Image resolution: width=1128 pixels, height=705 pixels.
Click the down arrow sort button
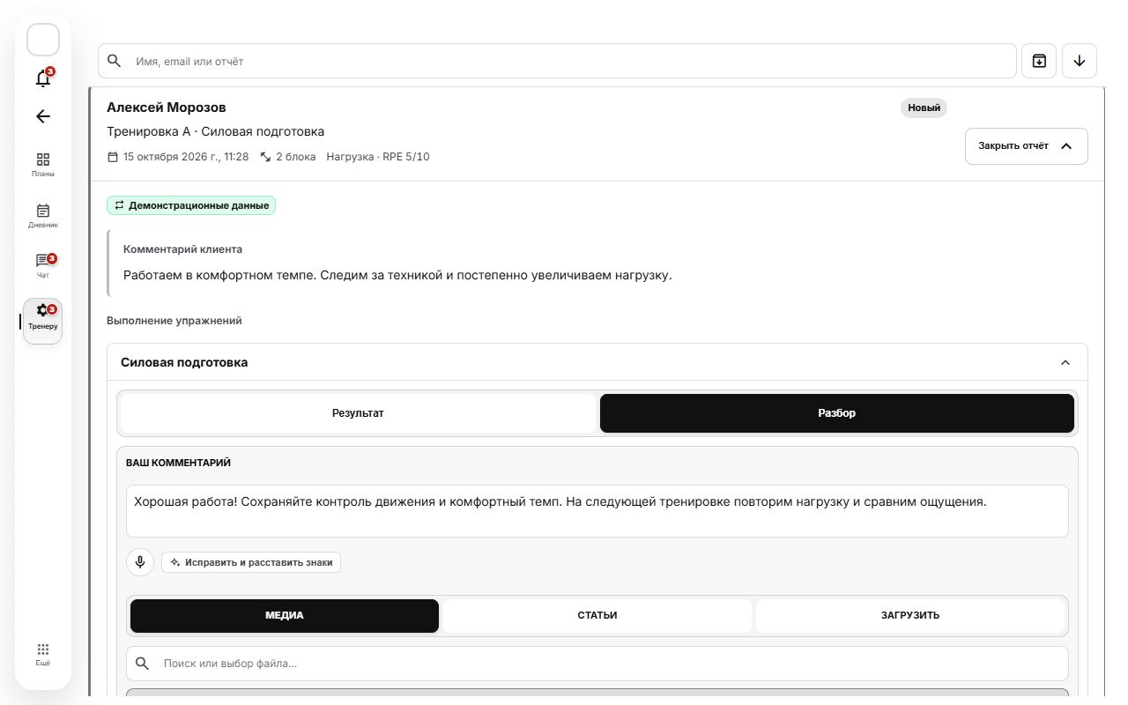[x=1080, y=61]
